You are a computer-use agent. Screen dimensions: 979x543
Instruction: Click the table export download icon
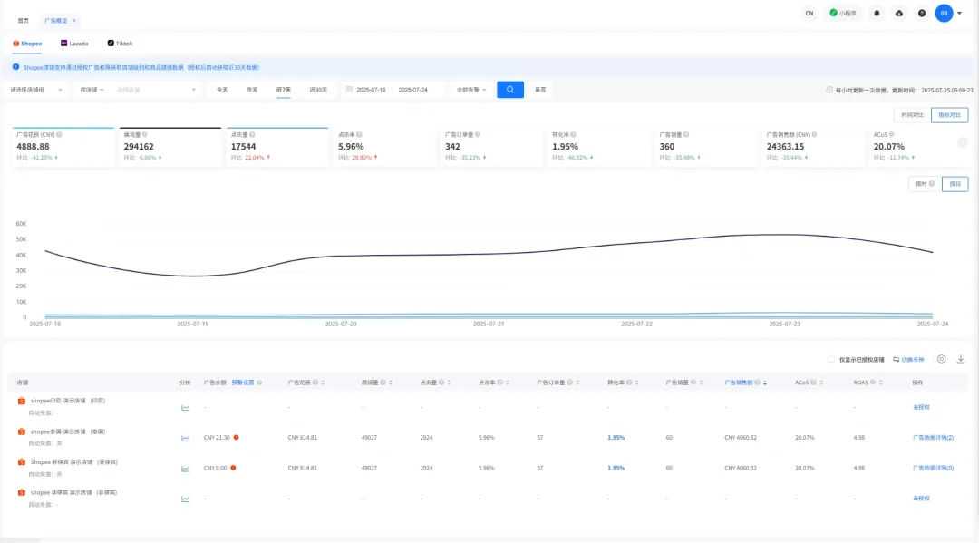click(x=961, y=359)
